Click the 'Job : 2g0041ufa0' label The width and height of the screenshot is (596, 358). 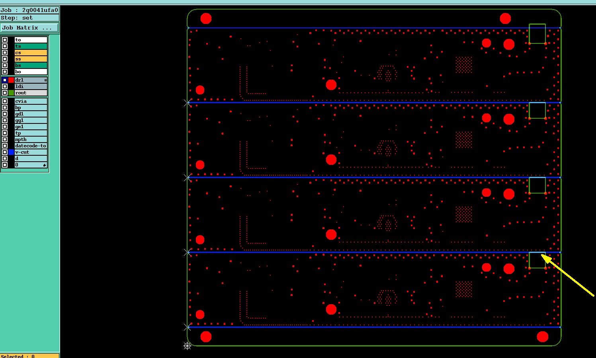tap(29, 10)
